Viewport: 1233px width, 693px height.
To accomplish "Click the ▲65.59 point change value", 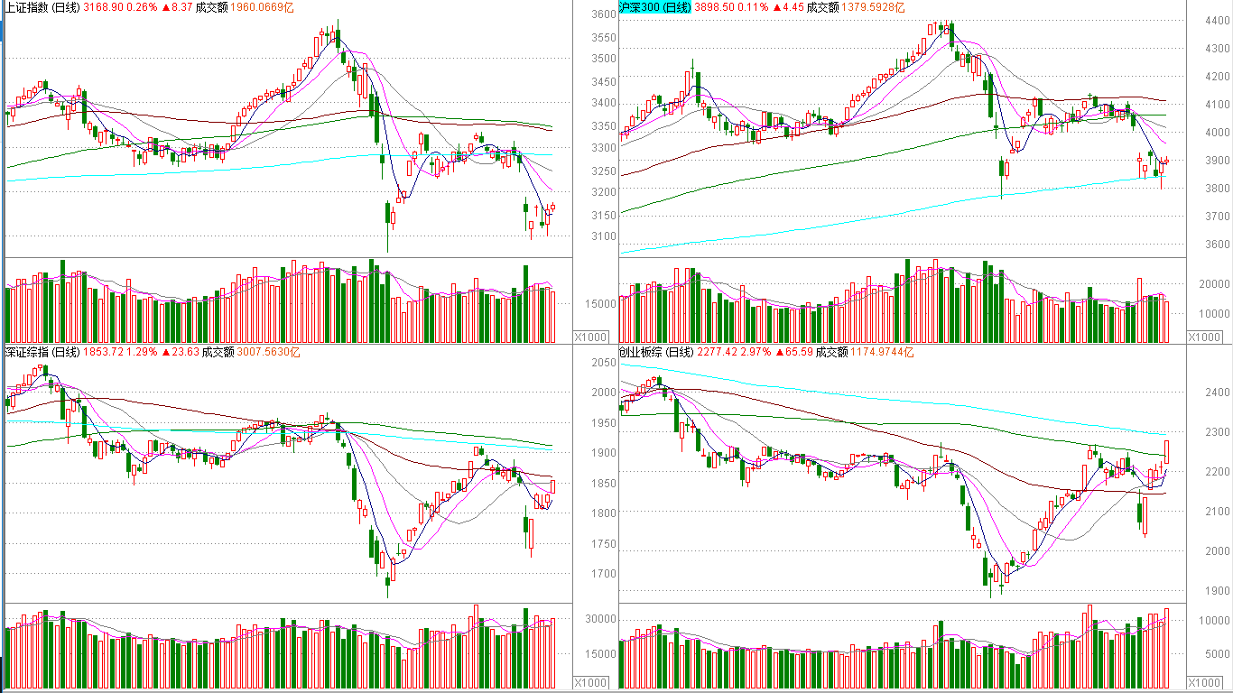I will point(793,352).
